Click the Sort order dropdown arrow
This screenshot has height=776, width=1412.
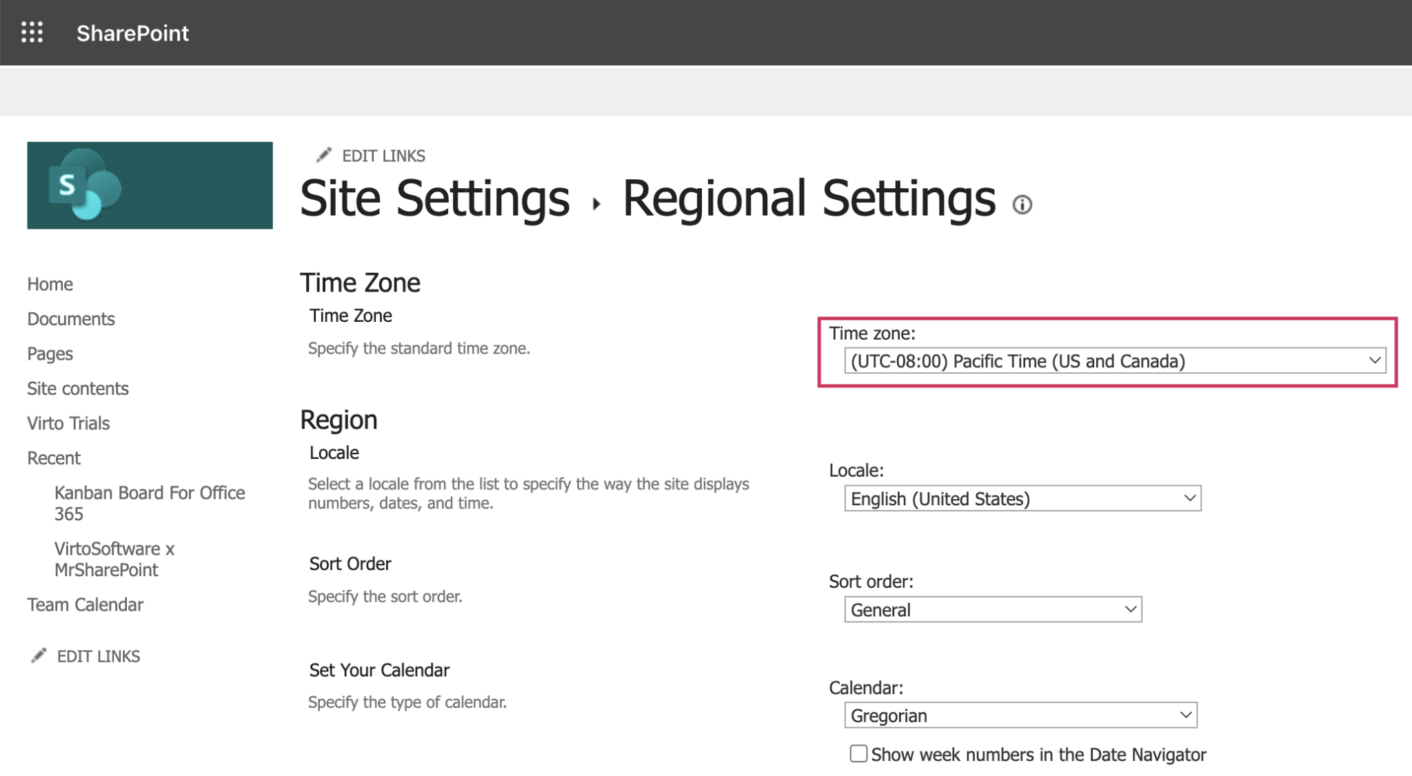point(1129,609)
